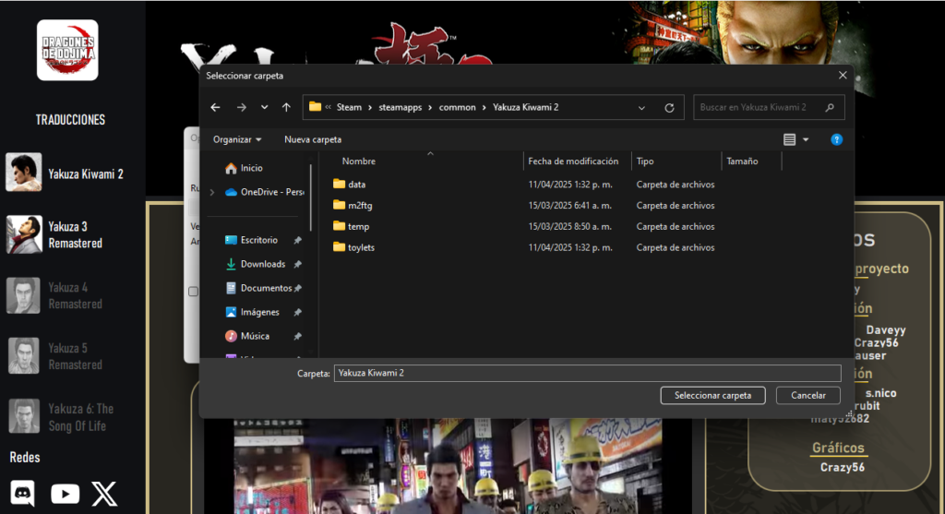The image size is (945, 514).
Task: Click the date 15/03/2025 6:41 a. m.
Action: click(x=570, y=206)
